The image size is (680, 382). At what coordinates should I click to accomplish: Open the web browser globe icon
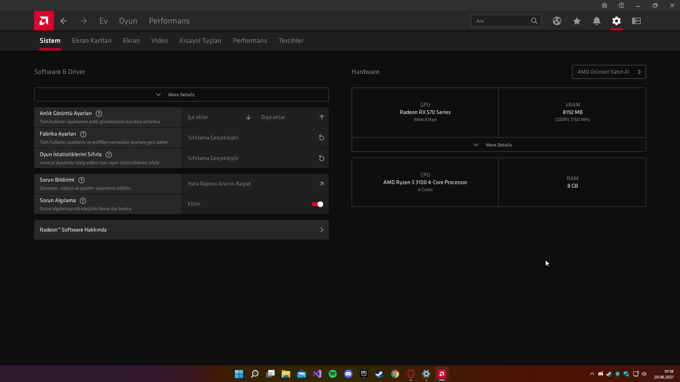point(557,21)
